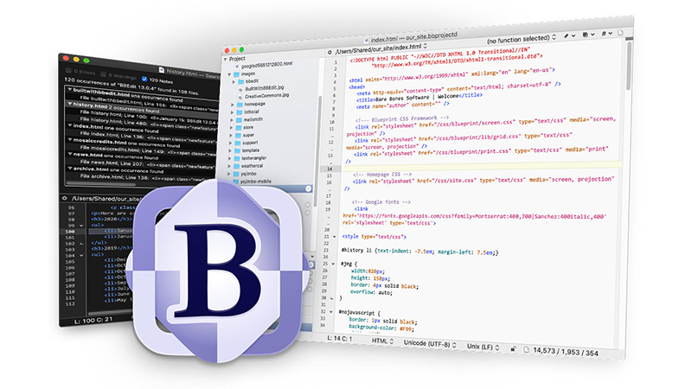The width and height of the screenshot is (692, 389).
Task: Click the 14,573 / 1,953 / 354 statistics
Action: point(566,352)
